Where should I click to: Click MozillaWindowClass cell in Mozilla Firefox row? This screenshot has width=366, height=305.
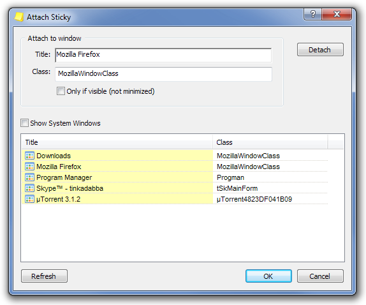[248, 167]
